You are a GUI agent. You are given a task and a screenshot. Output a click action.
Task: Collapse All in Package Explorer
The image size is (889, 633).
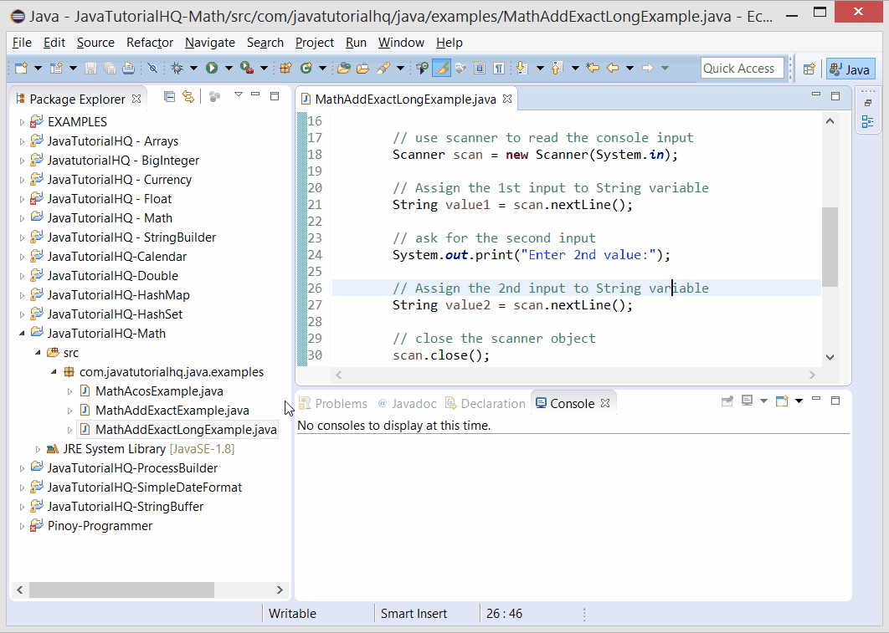(x=170, y=97)
